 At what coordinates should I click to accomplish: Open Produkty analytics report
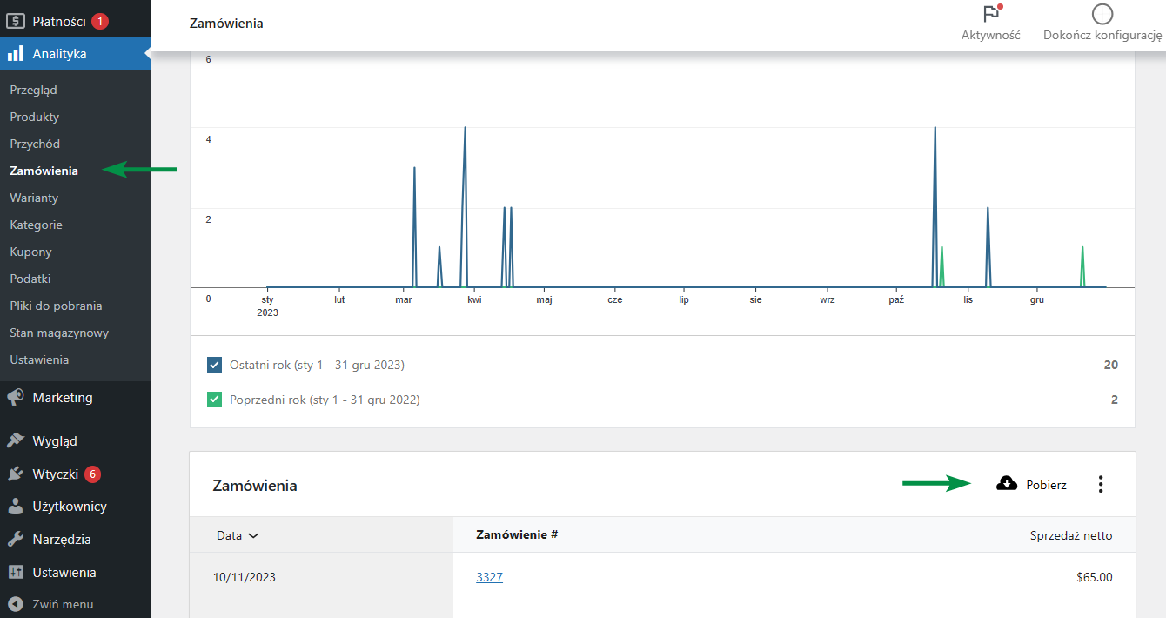[x=35, y=117]
